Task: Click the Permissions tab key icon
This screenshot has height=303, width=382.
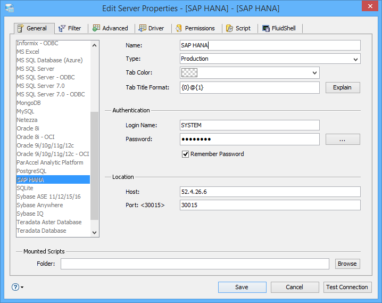Action: point(179,28)
